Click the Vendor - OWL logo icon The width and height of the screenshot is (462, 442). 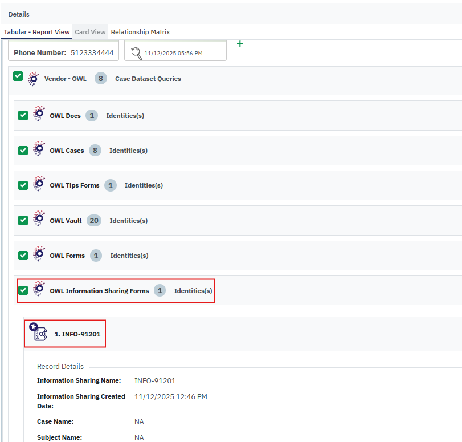(x=34, y=78)
